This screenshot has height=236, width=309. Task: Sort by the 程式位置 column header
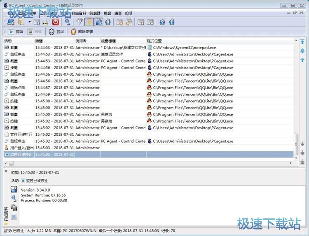[x=220, y=41]
